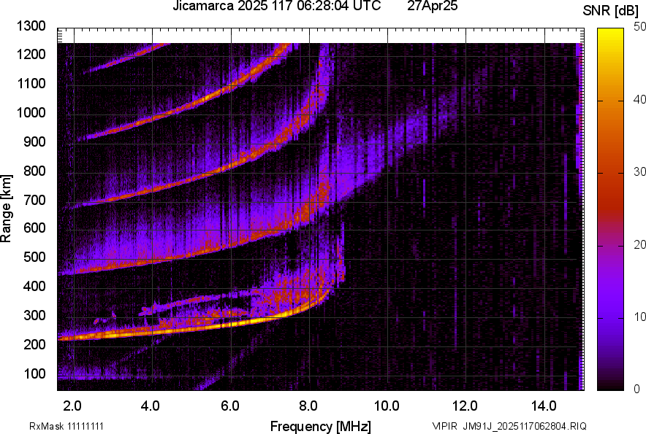The height and width of the screenshot is (434, 646).
Task: Click frequency tick label 4.0
Action: pyautogui.click(x=151, y=406)
